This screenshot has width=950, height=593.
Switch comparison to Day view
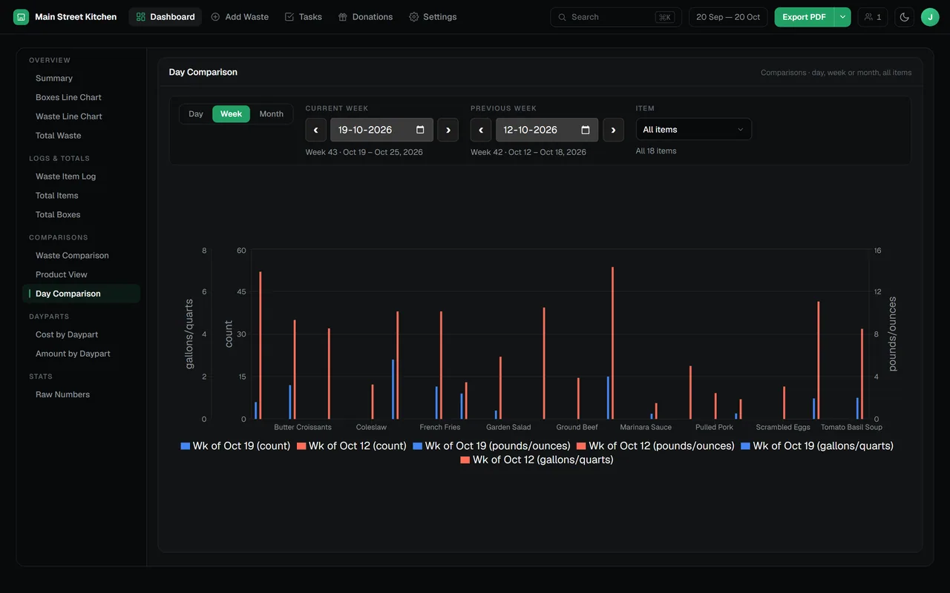click(196, 114)
